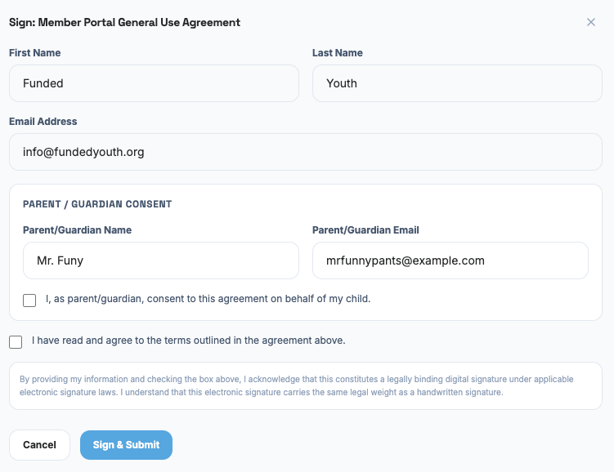The image size is (614, 472).
Task: Tick the agree to terms checkbox
Action: [x=16, y=341]
